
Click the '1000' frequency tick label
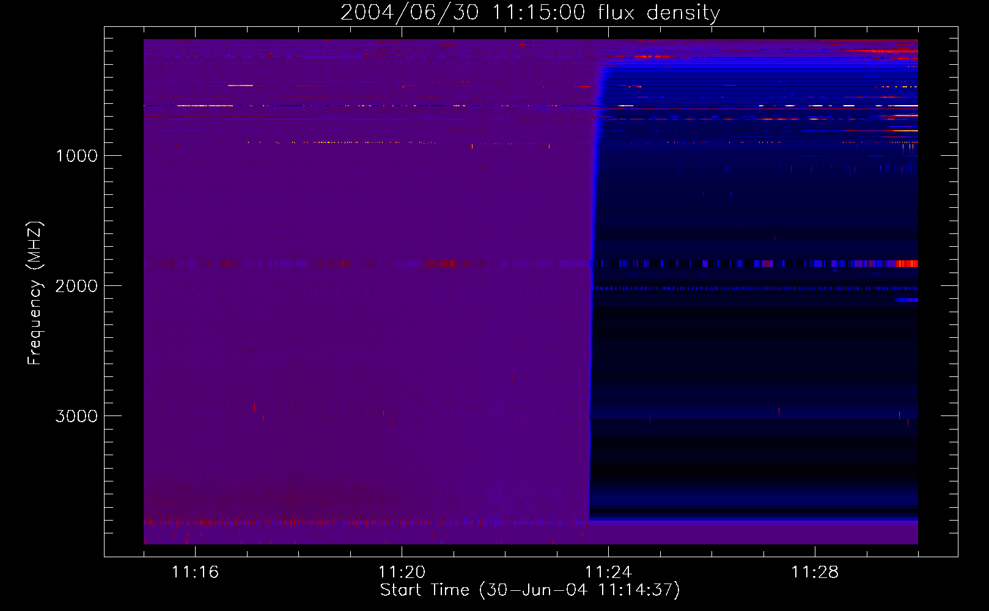click(x=77, y=156)
